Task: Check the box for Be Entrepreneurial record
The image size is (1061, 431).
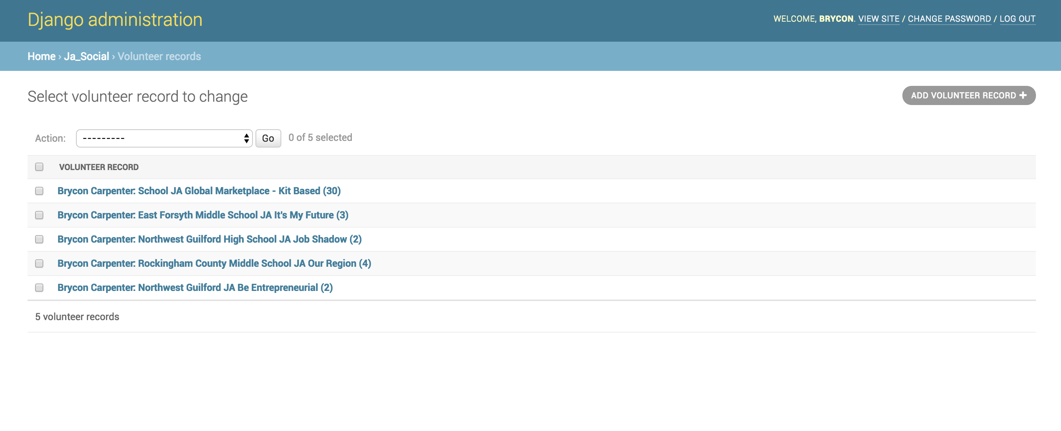Action: coord(39,288)
